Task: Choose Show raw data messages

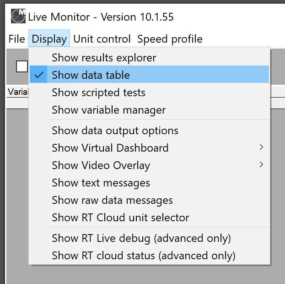Action: point(112,200)
